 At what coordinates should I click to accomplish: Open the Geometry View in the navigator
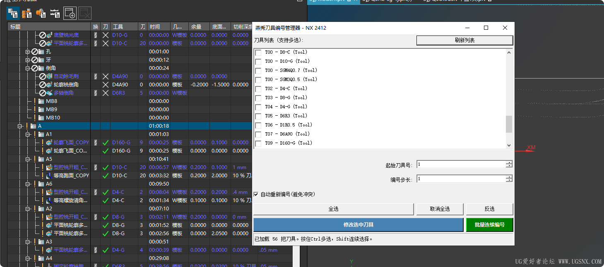coord(40,13)
